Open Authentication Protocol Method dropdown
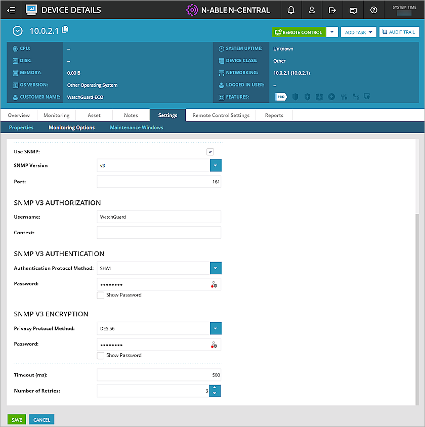Screen dimensions: 425x427 click(216, 268)
